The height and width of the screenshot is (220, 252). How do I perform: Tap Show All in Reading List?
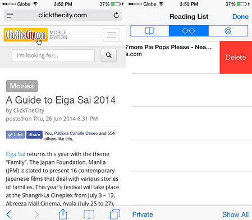[x=235, y=214]
